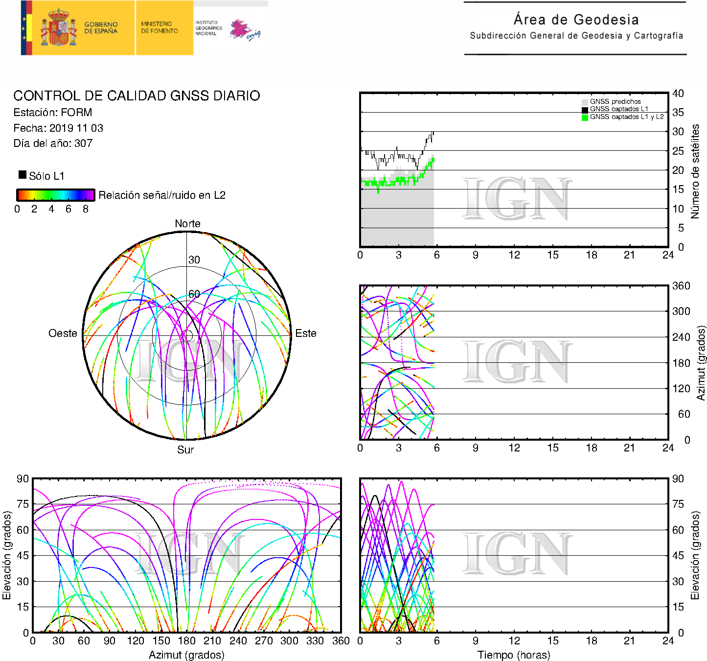Click the Instituto Geográfico Nacional text
The height and width of the screenshot is (661, 707).
(208, 28)
